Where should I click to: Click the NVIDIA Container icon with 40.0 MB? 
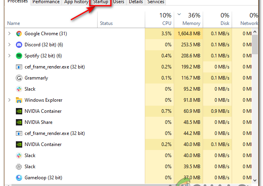(19, 144)
